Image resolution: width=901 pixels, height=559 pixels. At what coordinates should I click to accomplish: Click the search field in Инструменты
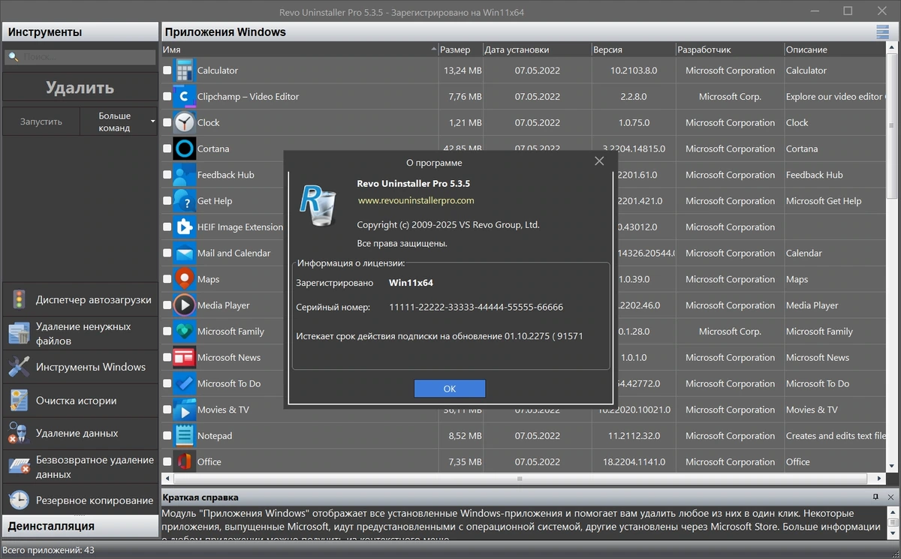(80, 57)
